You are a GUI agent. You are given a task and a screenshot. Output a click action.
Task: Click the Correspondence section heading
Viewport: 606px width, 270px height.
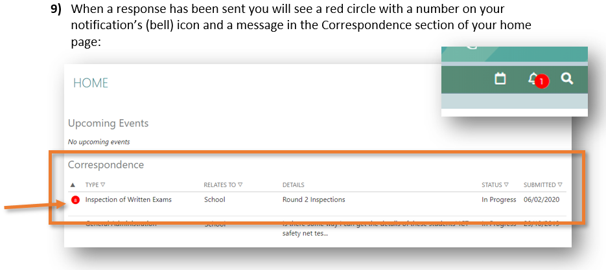tap(106, 164)
